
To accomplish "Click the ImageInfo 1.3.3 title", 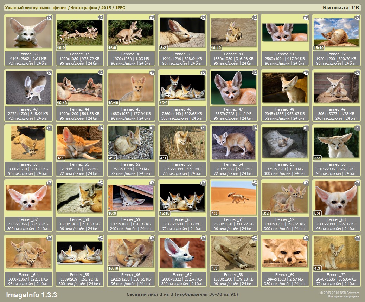I will [x=31, y=294].
